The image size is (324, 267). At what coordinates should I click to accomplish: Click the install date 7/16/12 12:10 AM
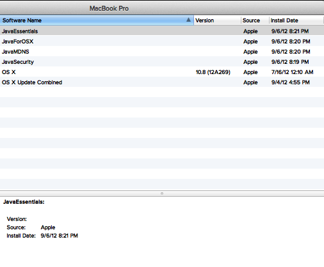click(x=292, y=72)
